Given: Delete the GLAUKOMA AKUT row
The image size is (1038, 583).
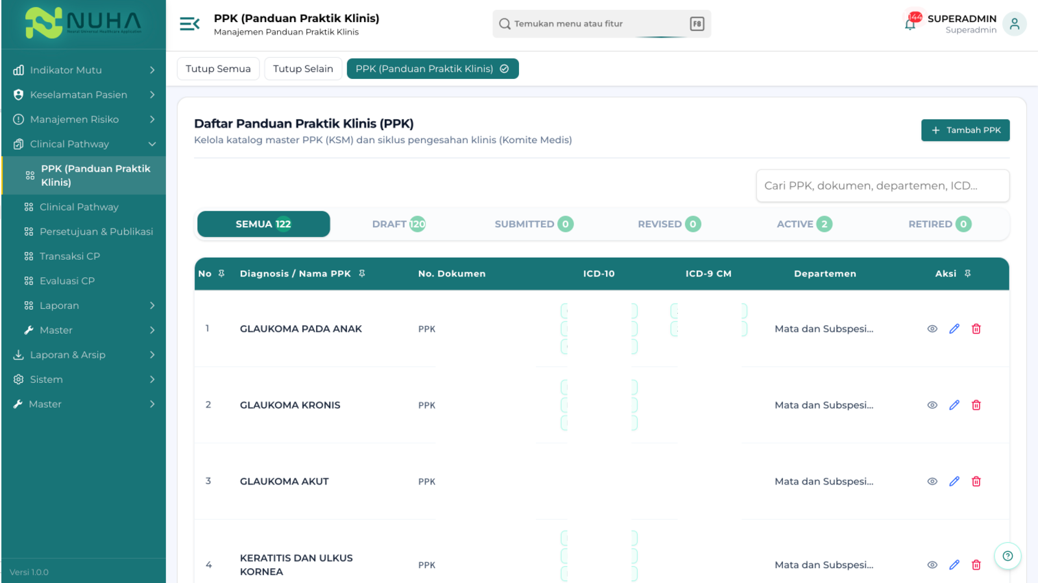Looking at the screenshot, I should click(976, 481).
